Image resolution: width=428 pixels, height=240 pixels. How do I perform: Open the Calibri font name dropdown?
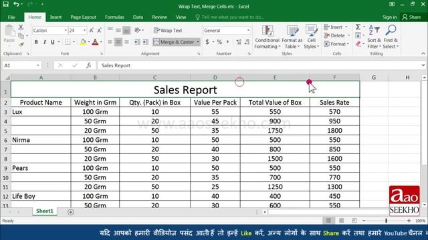(x=66, y=30)
